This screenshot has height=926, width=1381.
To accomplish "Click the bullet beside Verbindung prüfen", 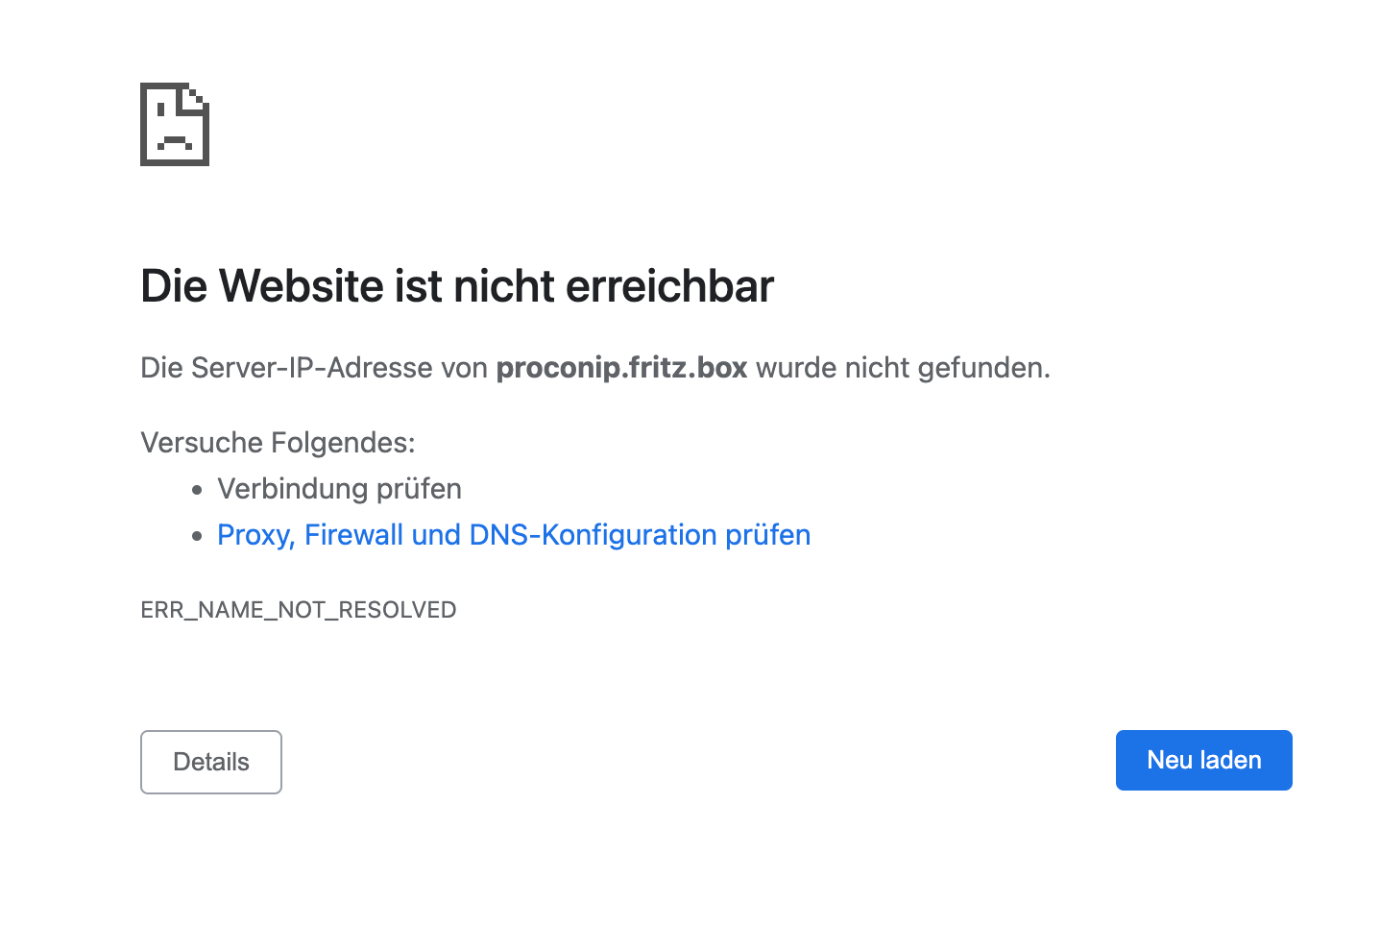I will 197,490.
